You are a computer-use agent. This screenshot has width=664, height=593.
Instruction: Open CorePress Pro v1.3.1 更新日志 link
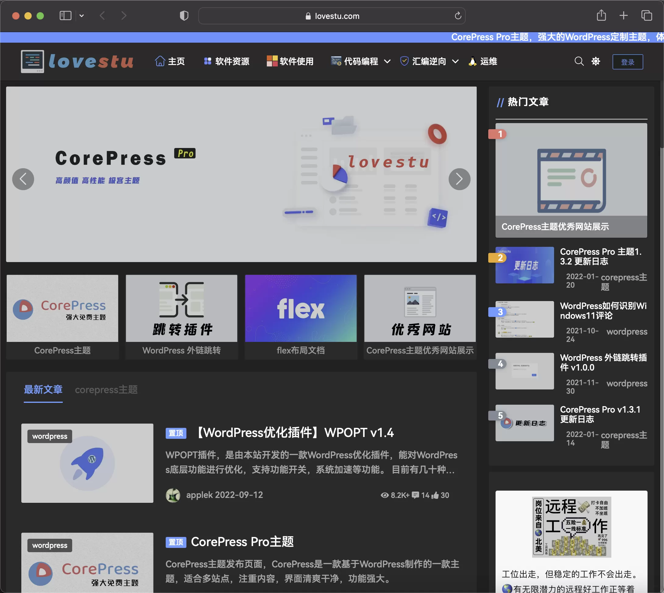[x=600, y=414]
